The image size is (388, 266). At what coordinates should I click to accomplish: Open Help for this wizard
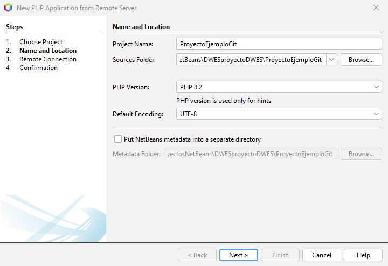coord(363,255)
